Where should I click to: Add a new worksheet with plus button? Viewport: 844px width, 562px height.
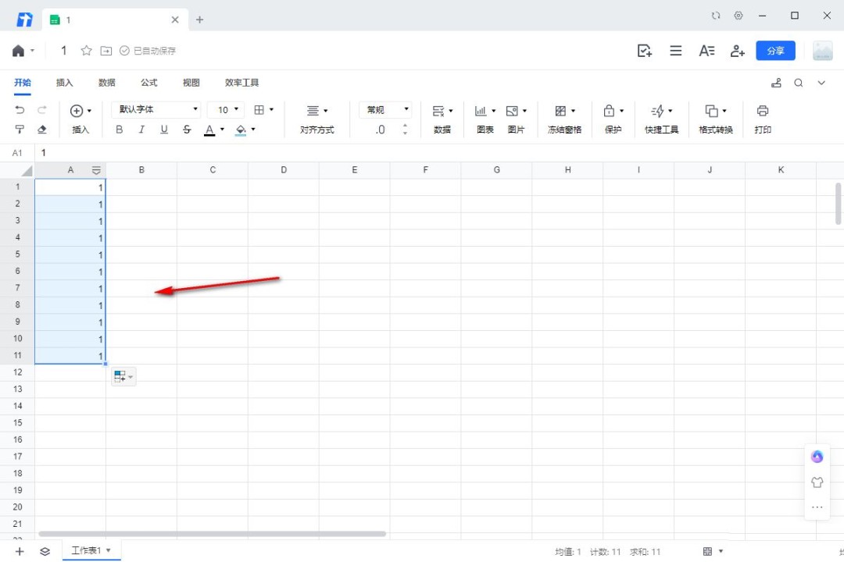point(20,551)
